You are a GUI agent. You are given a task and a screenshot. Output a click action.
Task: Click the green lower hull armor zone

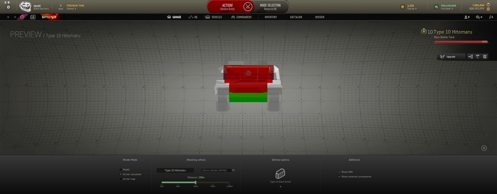click(248, 97)
